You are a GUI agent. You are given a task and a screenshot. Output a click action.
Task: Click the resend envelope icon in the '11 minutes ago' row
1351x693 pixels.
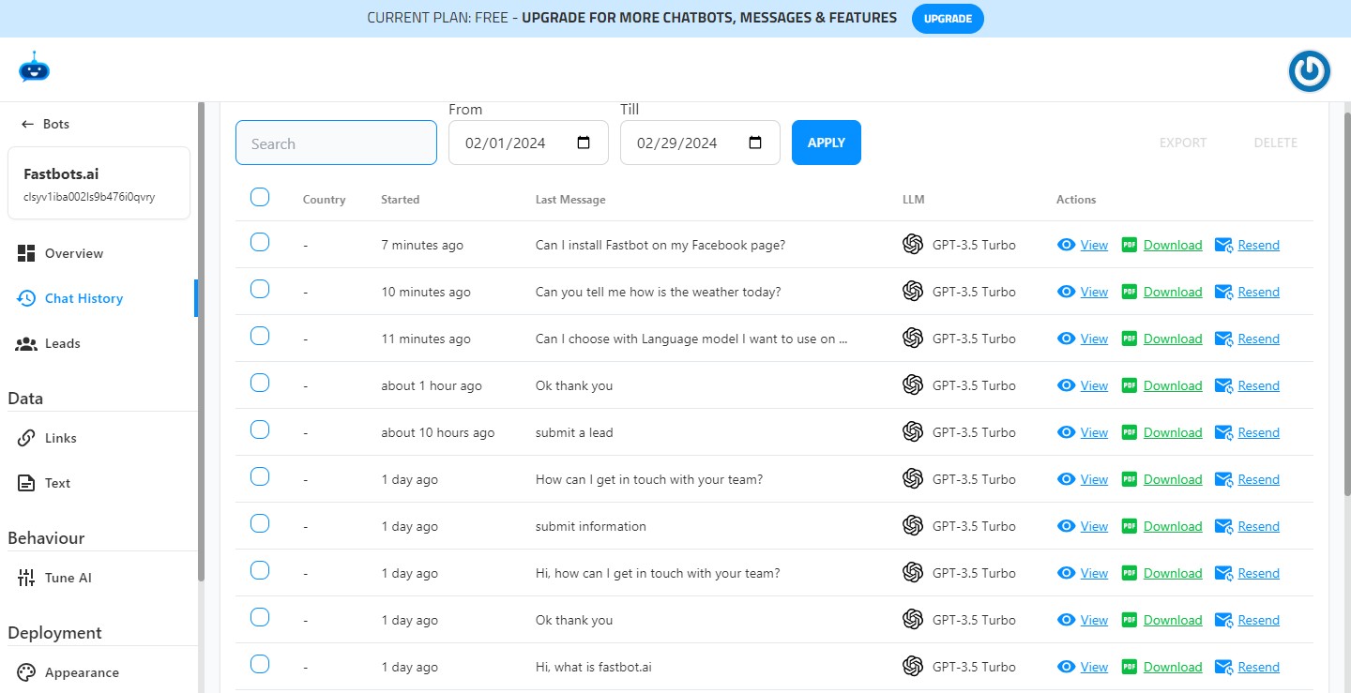coord(1223,339)
